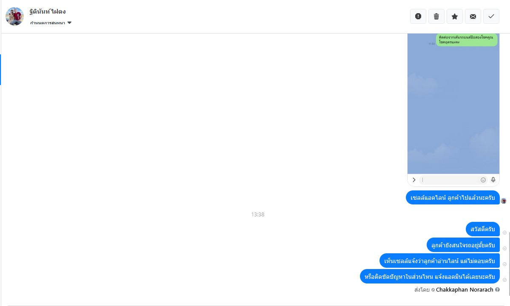The image size is (510, 306).
Task: Click the conversation vertical scrollbar
Action: click(508, 263)
